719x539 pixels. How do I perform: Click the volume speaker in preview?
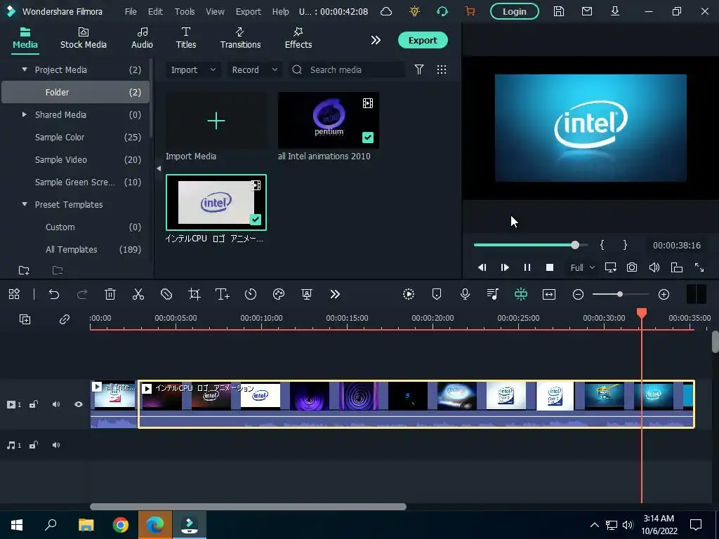coord(654,267)
